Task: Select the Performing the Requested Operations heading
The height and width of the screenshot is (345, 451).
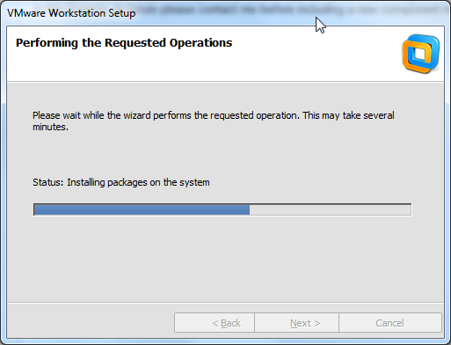Action: pos(124,43)
